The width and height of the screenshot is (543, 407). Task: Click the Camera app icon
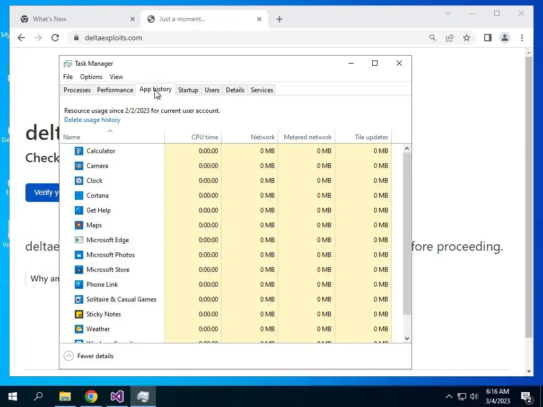coord(79,166)
